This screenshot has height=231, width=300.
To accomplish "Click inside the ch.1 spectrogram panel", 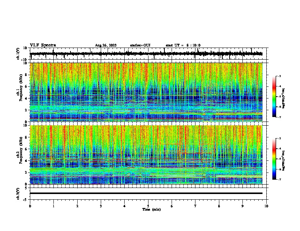I will [x=146, y=92].
